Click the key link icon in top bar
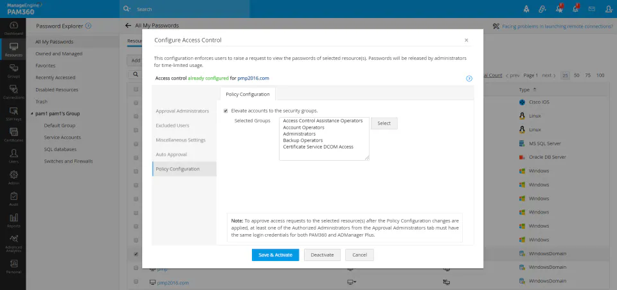 pos(542,8)
